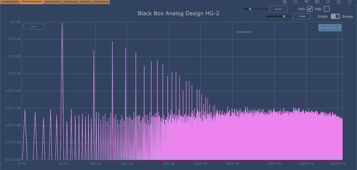Click the -200.0 dB axis label
The height and width of the screenshot is (170, 357).
click(x=13, y=160)
